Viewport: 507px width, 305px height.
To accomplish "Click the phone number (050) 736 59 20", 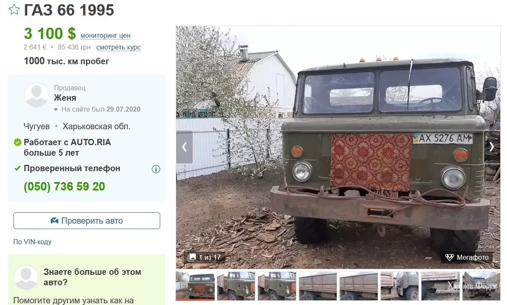I will click(x=64, y=187).
